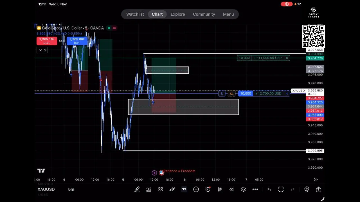Open the Community tab
Screen dimensions: 360x202
point(204,14)
